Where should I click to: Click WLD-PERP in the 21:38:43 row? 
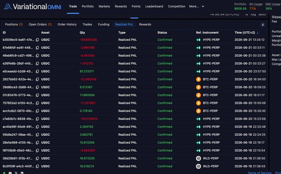point(211,166)
